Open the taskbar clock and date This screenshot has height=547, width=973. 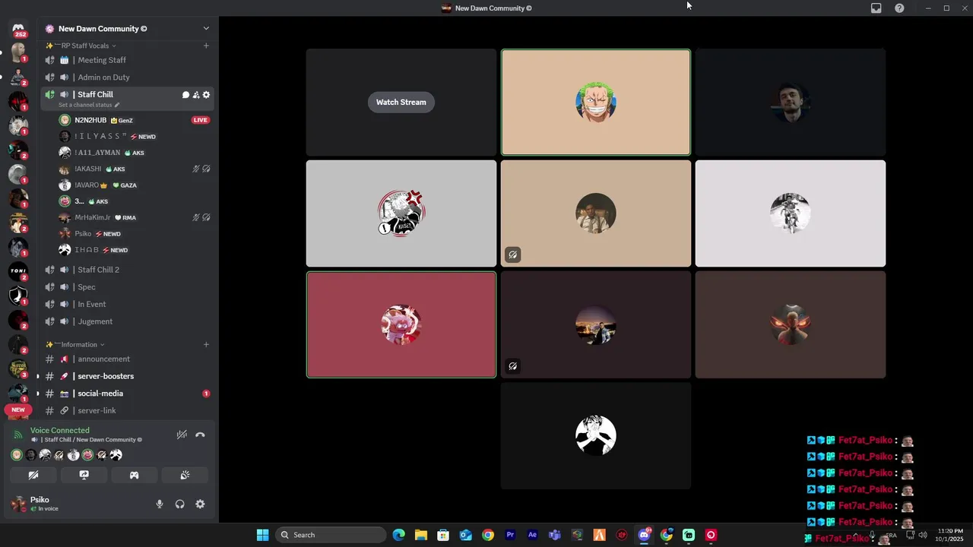click(x=950, y=535)
